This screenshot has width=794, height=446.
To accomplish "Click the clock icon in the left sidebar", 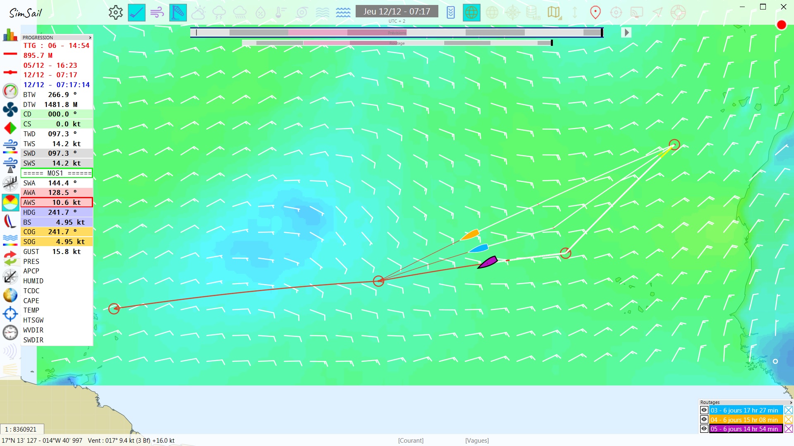I will 10,332.
